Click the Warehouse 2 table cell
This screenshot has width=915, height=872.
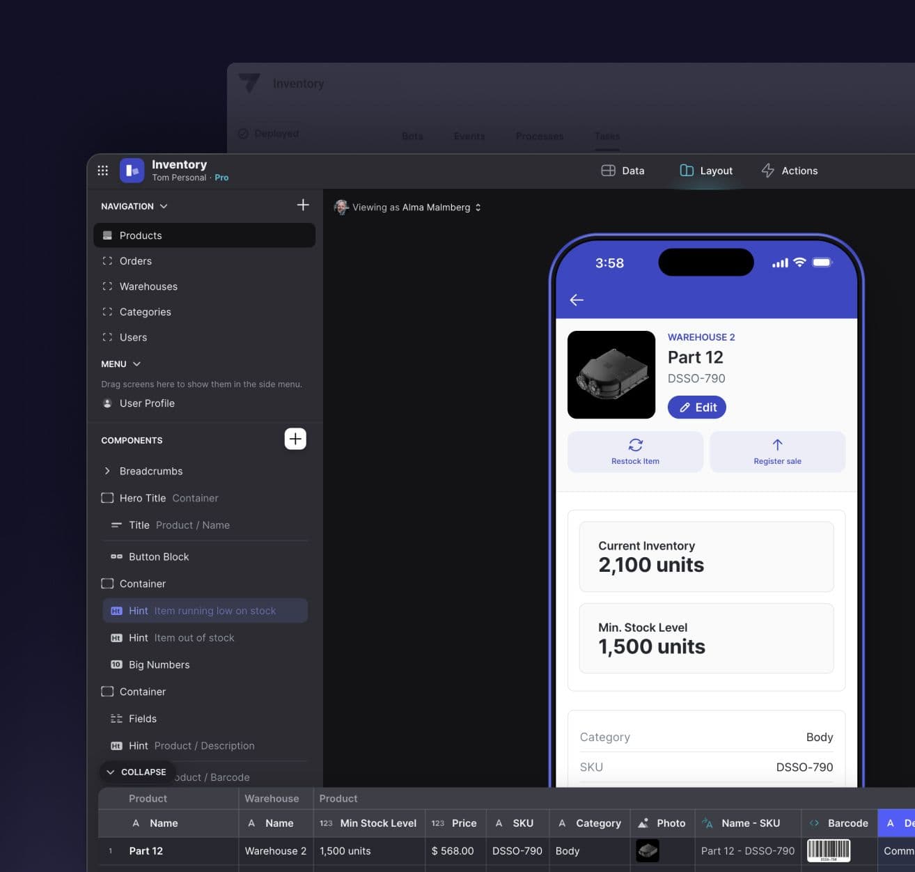[276, 851]
